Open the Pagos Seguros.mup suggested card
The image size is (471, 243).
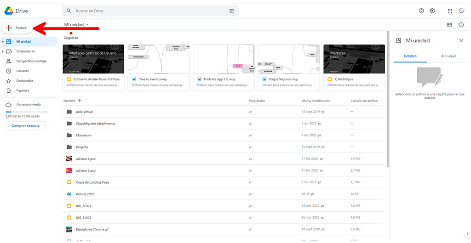tap(289, 68)
